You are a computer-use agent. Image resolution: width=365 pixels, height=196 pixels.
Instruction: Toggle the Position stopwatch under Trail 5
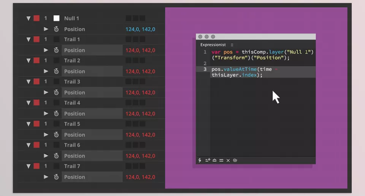(x=56, y=135)
